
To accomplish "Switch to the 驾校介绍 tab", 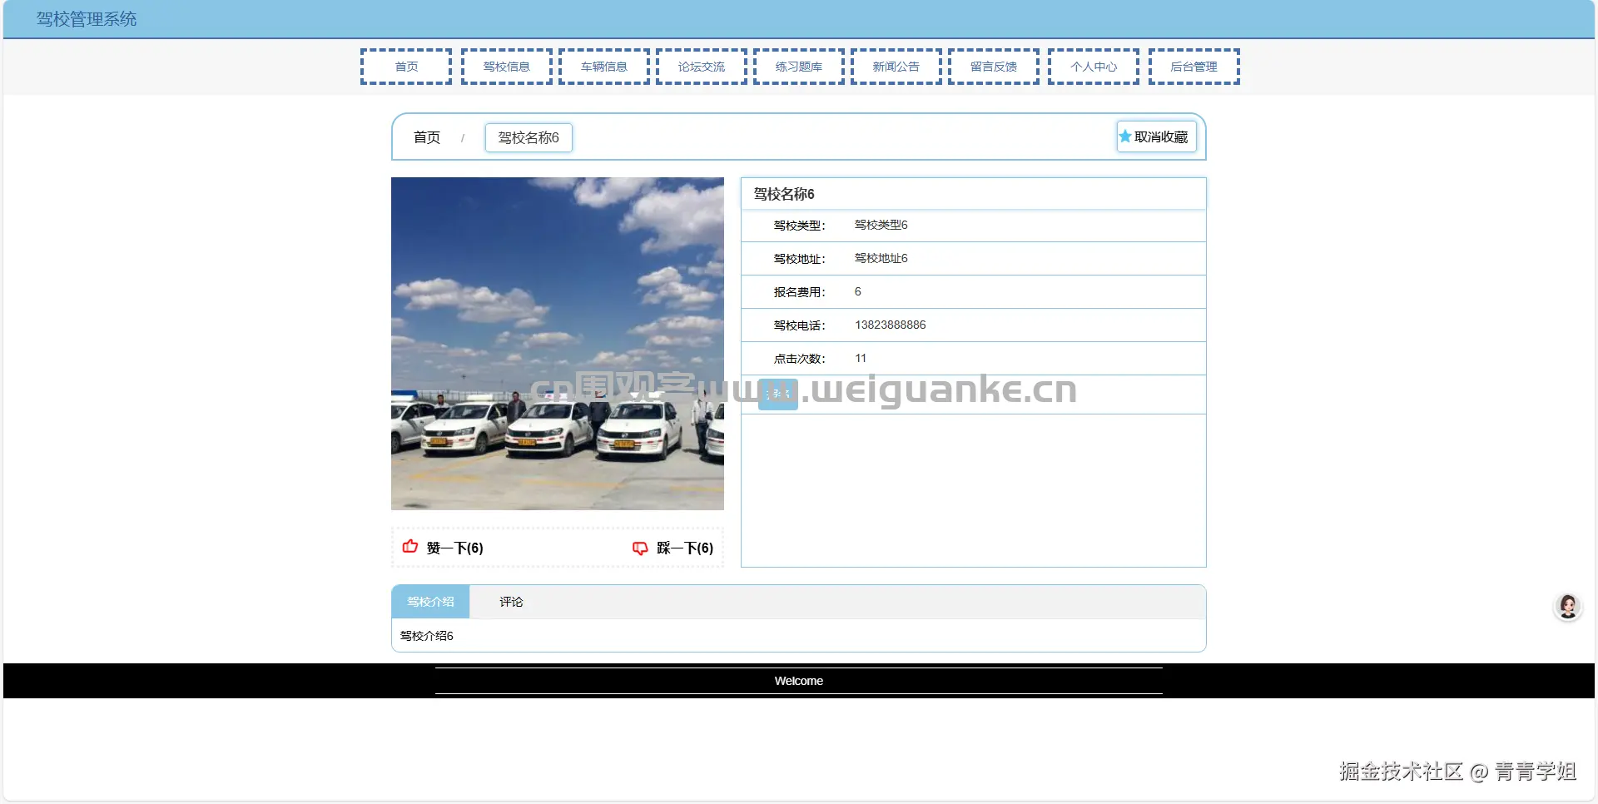I will pyautogui.click(x=430, y=602).
